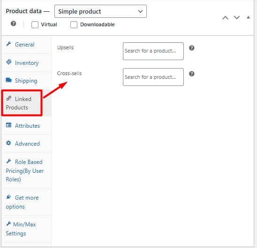Enable the Virtual checkbox
Screen dimensions: 257x248
(x=35, y=24)
